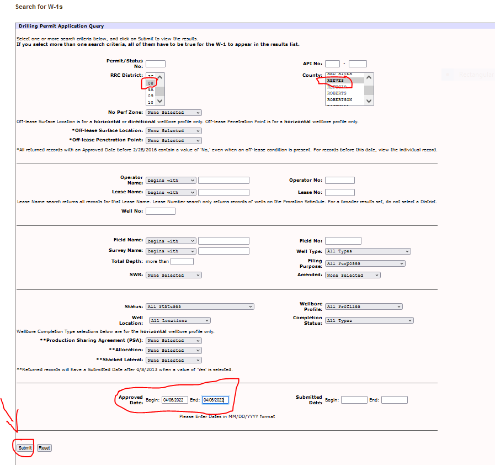Open the Allocation dropdown

coord(174,351)
